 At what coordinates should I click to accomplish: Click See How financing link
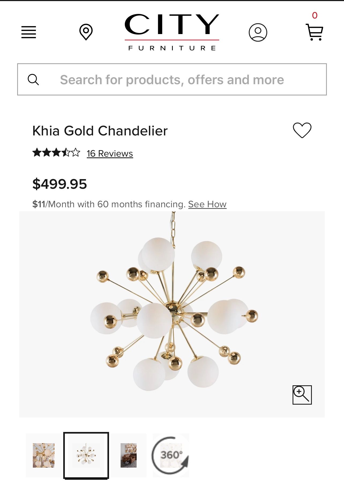(207, 204)
